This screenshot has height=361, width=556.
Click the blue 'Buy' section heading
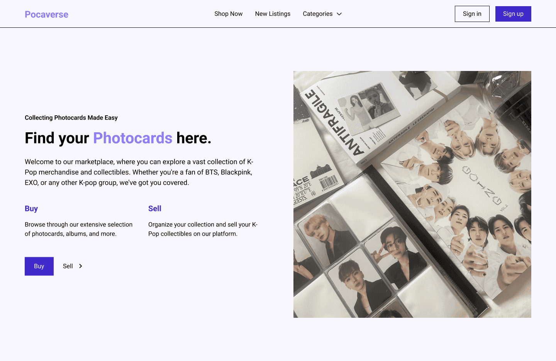click(x=31, y=209)
